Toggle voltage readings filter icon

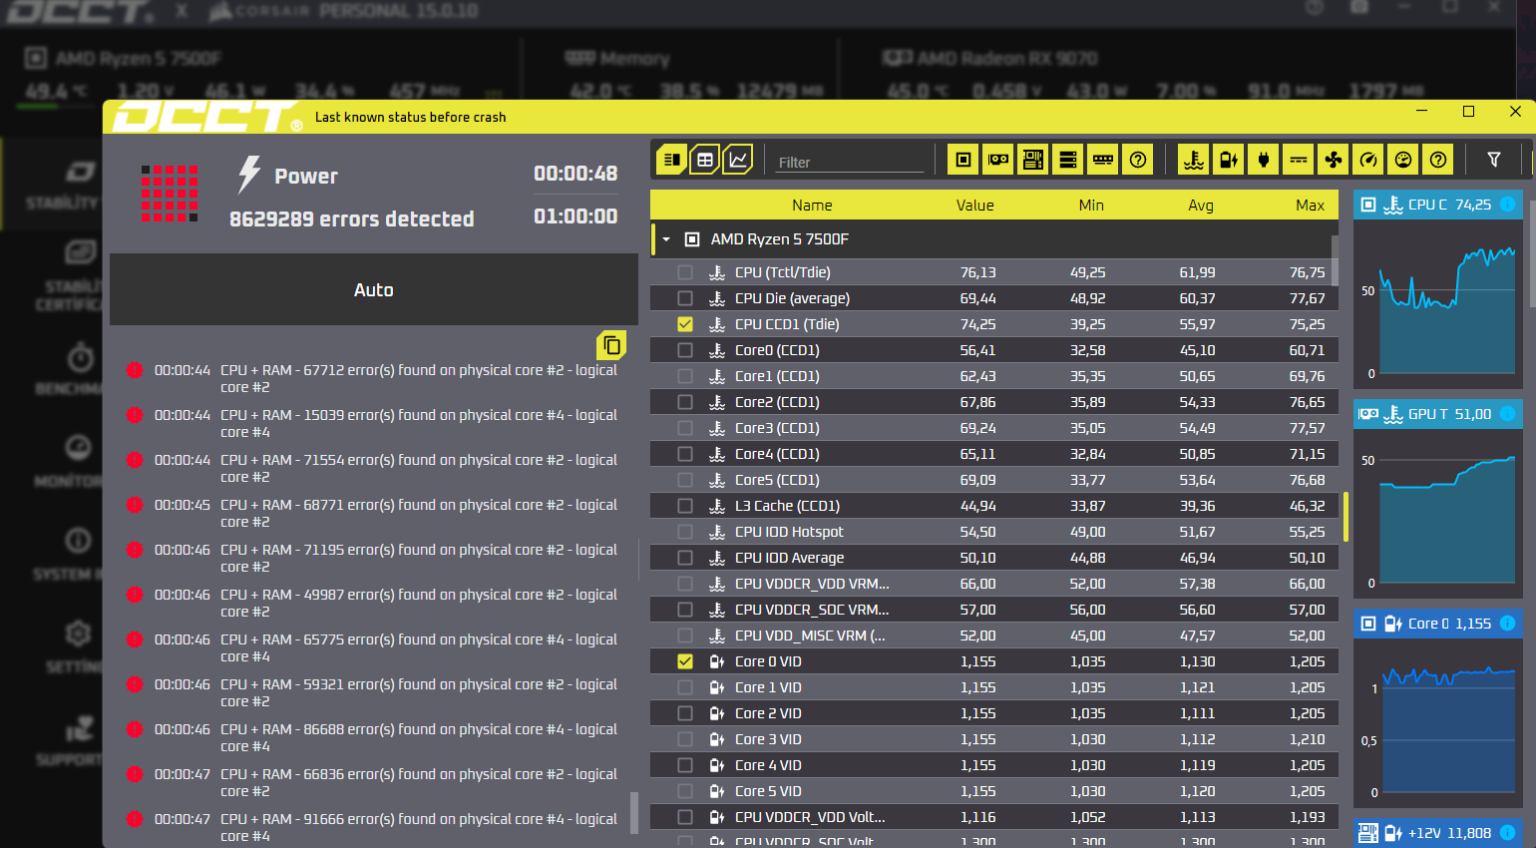coord(1228,160)
